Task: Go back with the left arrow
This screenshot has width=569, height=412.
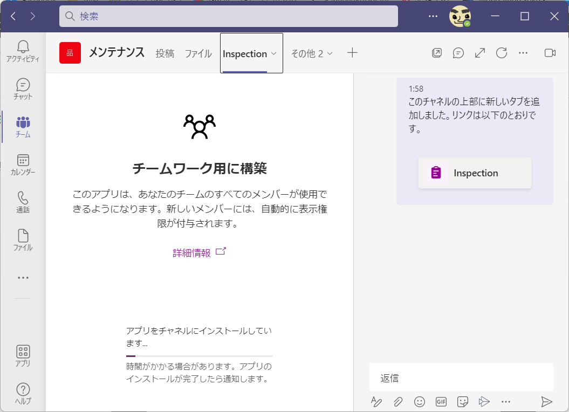Action: (13, 16)
